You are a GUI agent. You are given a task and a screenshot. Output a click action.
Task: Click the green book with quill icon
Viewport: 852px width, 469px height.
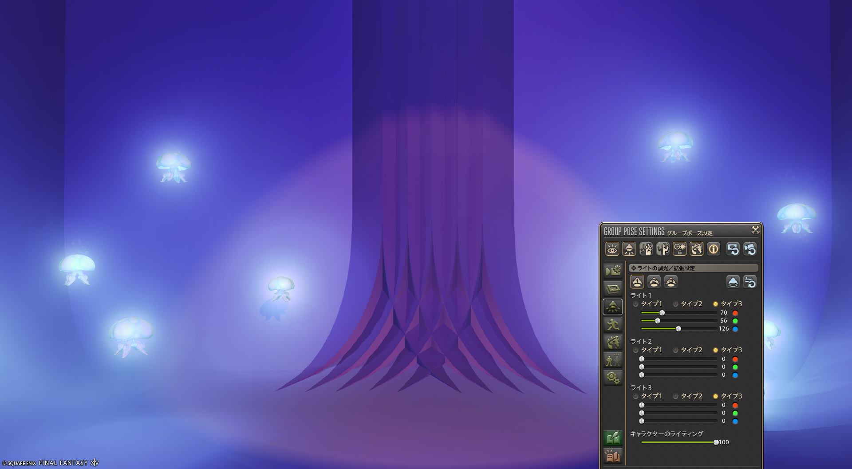tap(613, 438)
